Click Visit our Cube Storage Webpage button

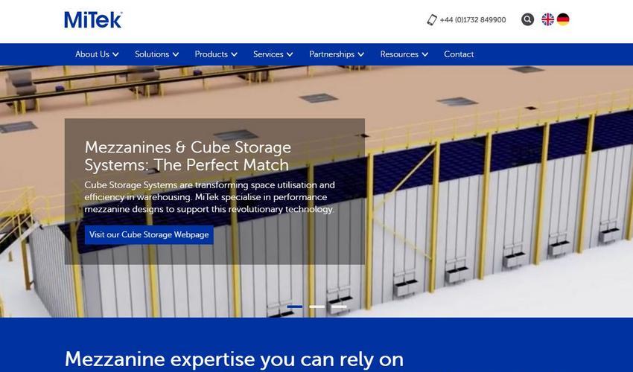(149, 235)
